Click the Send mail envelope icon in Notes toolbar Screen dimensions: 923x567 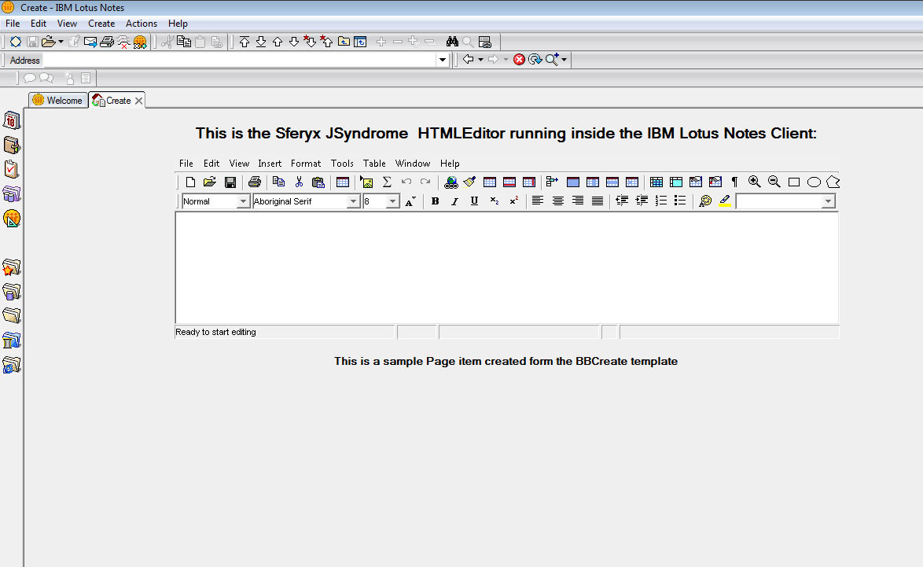coord(90,41)
